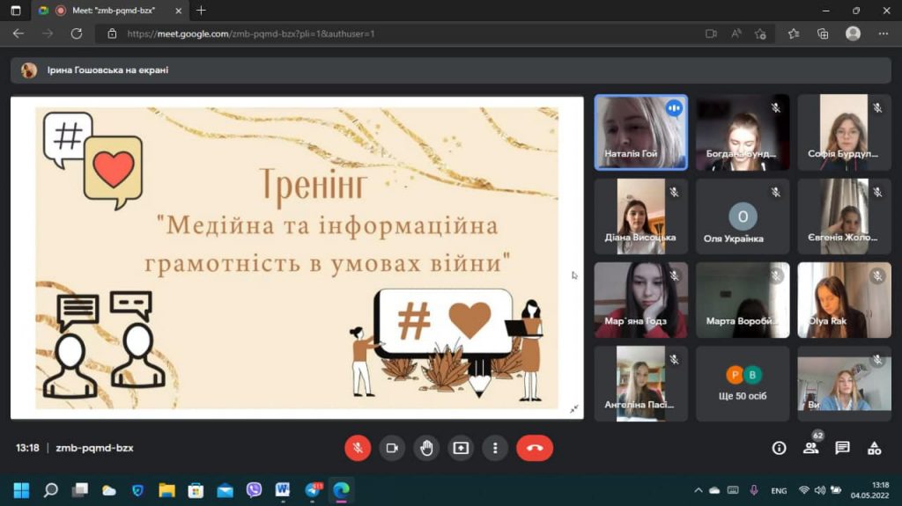Click the browser Refresh button
Viewport: 902px width, 506px height.
[77, 33]
